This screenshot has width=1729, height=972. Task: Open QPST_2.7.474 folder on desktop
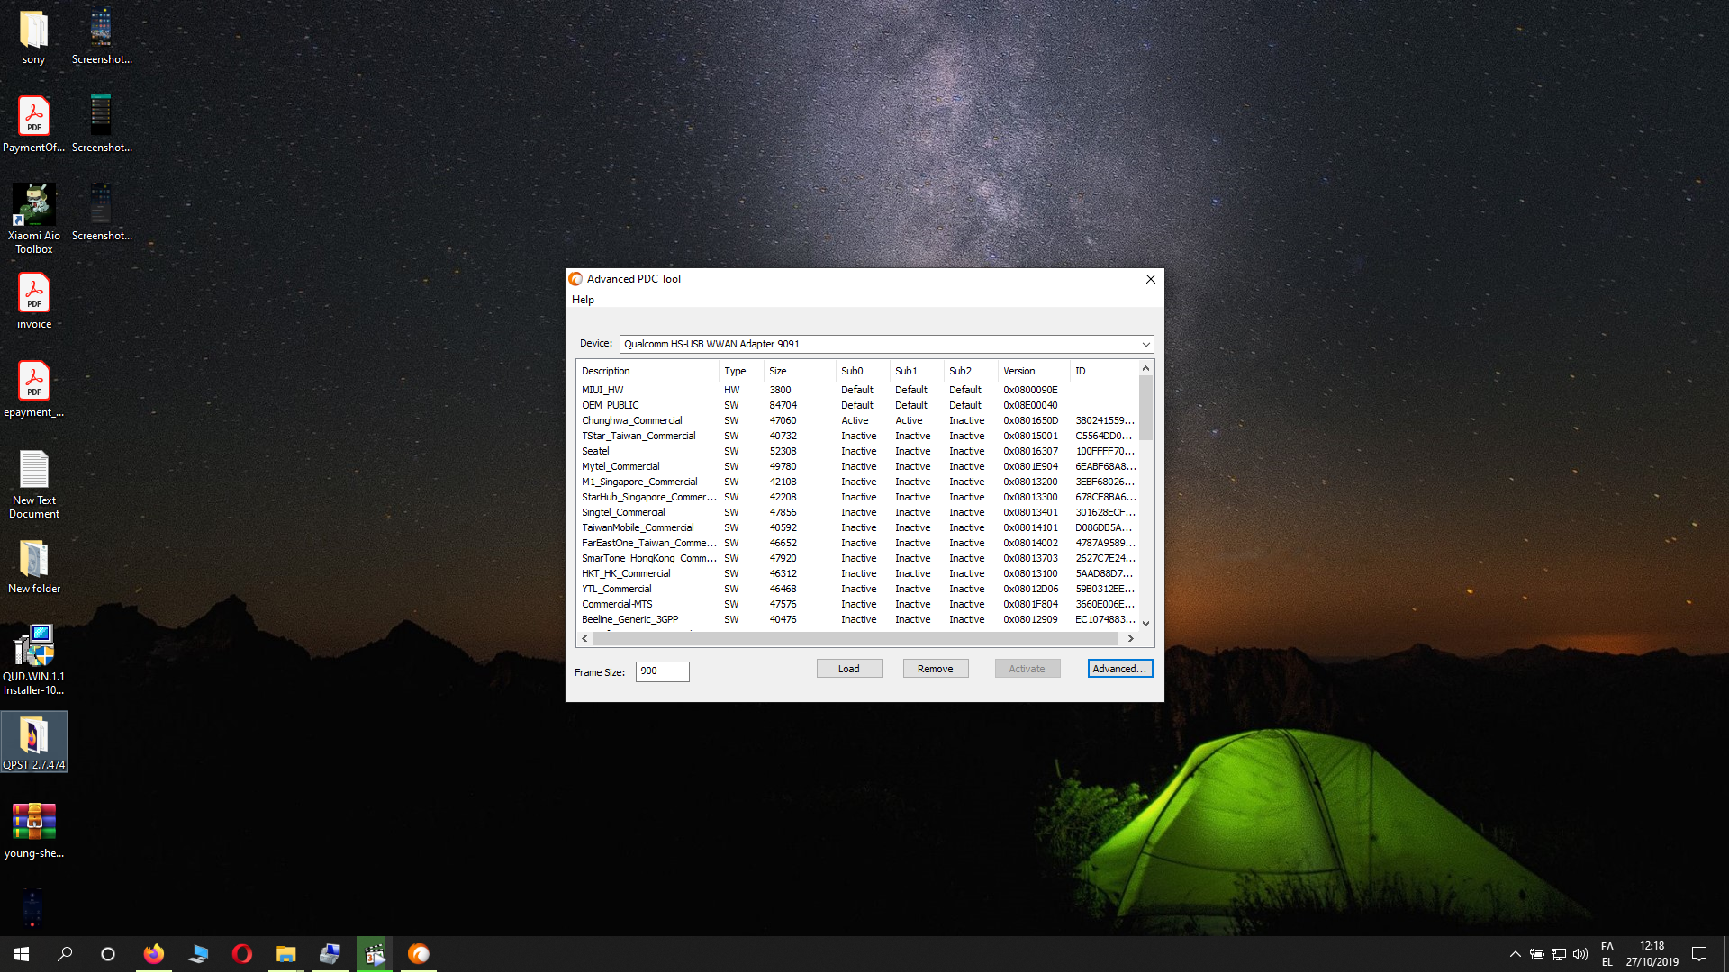(x=34, y=741)
